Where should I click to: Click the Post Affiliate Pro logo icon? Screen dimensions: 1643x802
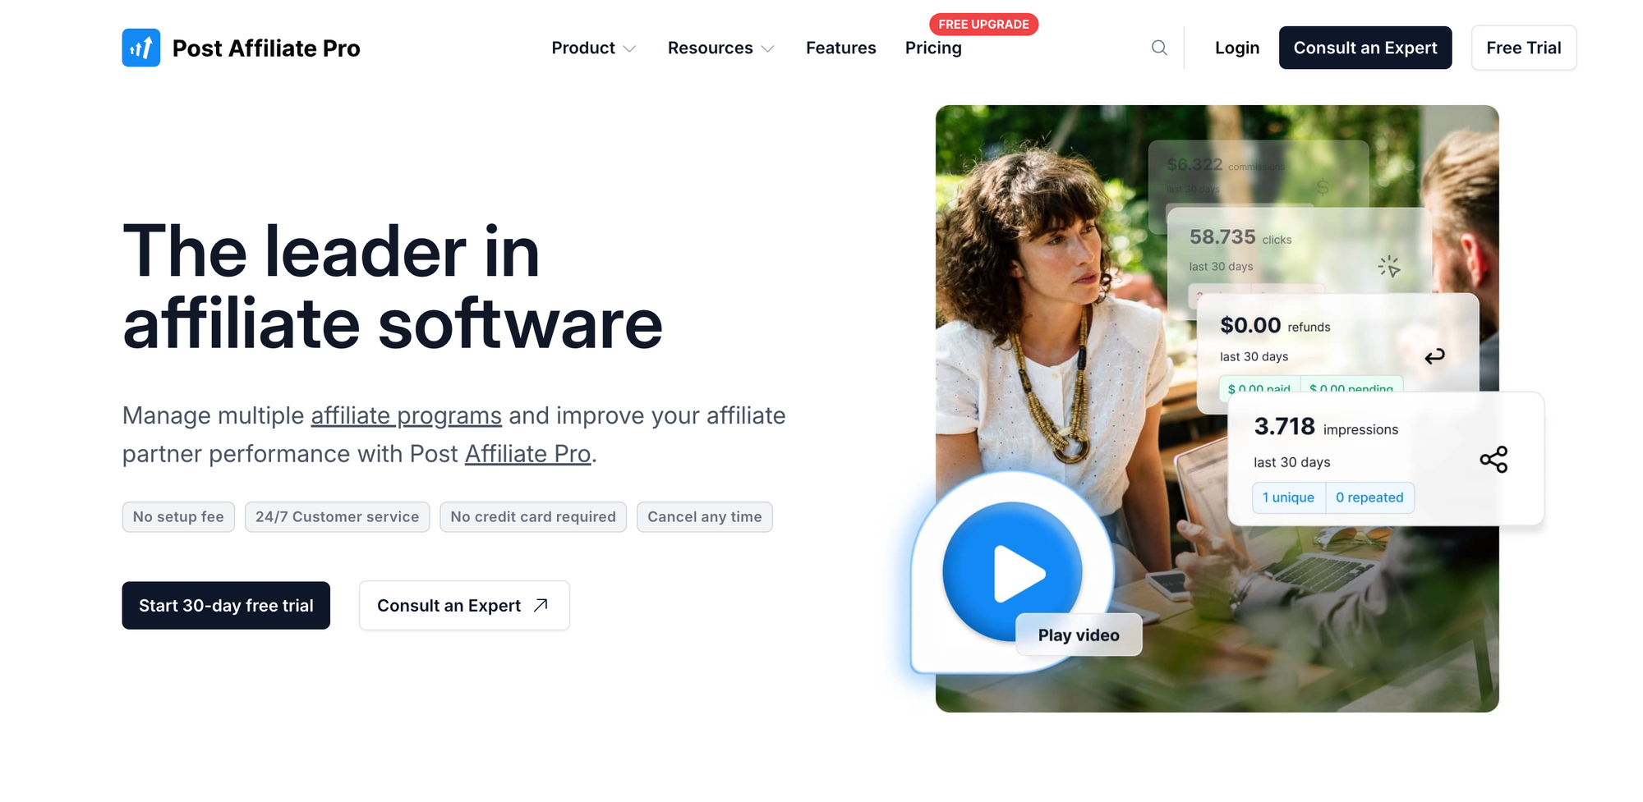140,48
